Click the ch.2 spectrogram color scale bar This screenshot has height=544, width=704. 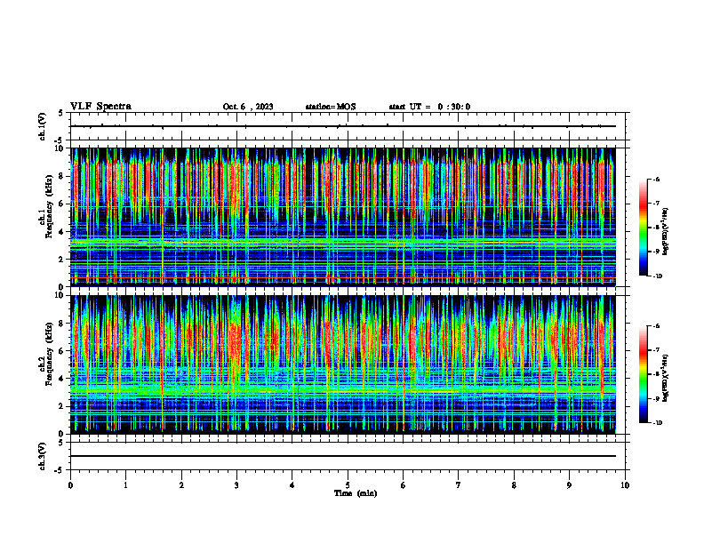click(643, 374)
